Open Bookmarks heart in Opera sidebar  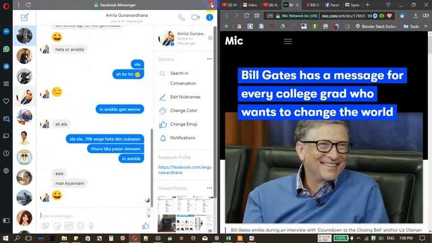tap(6, 101)
